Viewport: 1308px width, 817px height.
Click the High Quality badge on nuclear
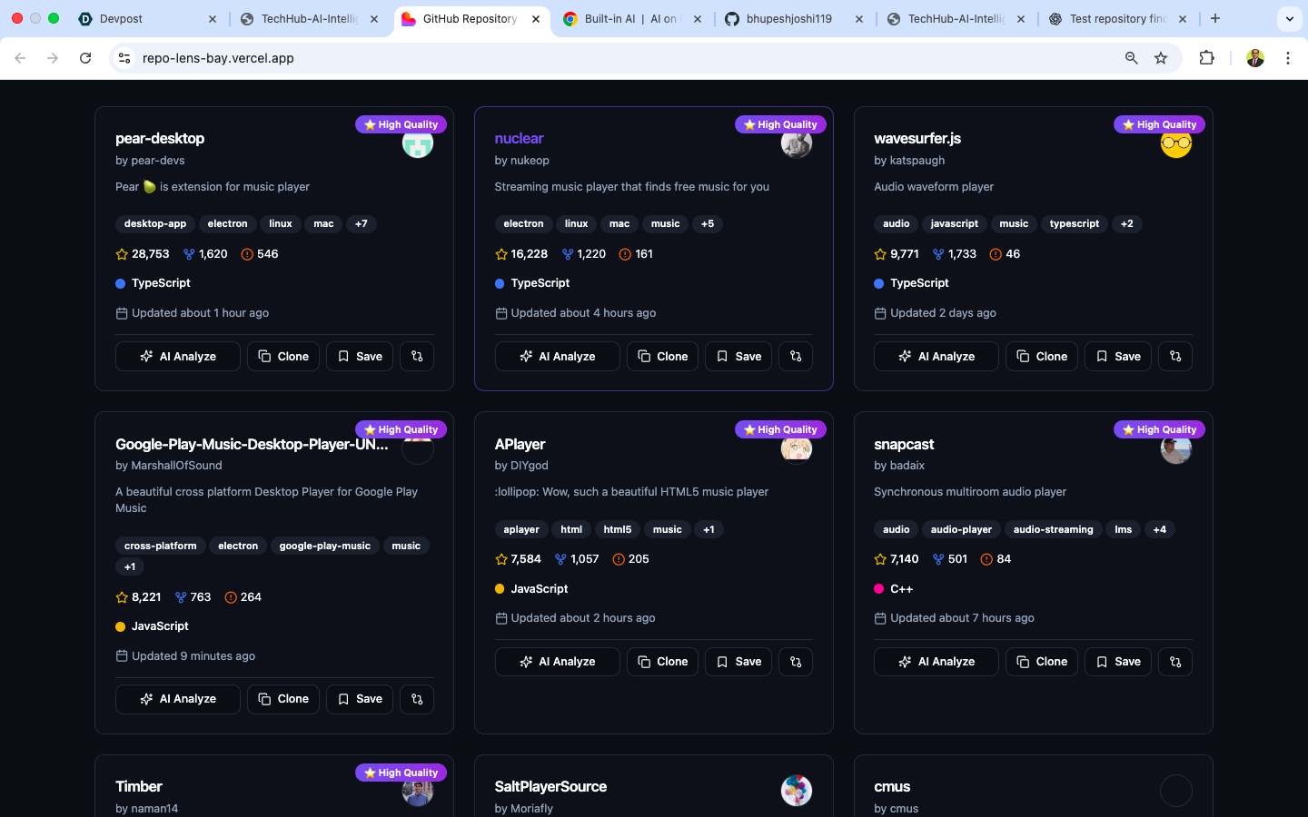click(x=780, y=124)
